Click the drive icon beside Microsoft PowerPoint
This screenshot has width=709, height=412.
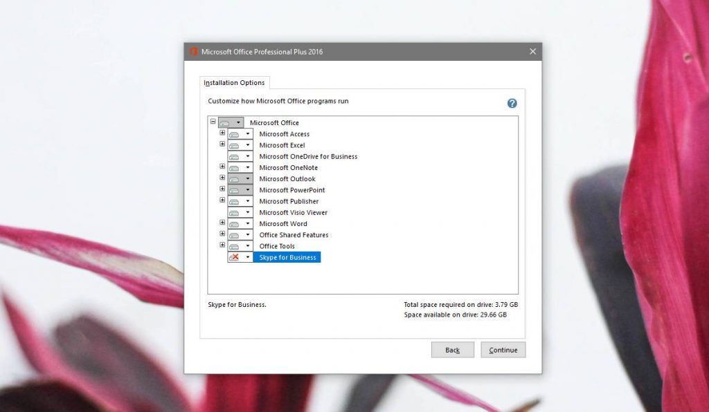pyautogui.click(x=235, y=190)
